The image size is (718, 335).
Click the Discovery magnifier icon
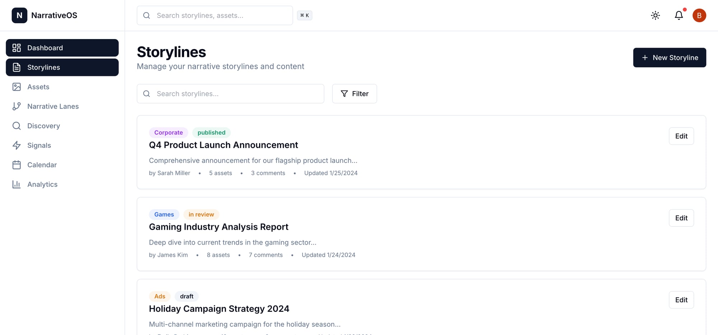17,126
